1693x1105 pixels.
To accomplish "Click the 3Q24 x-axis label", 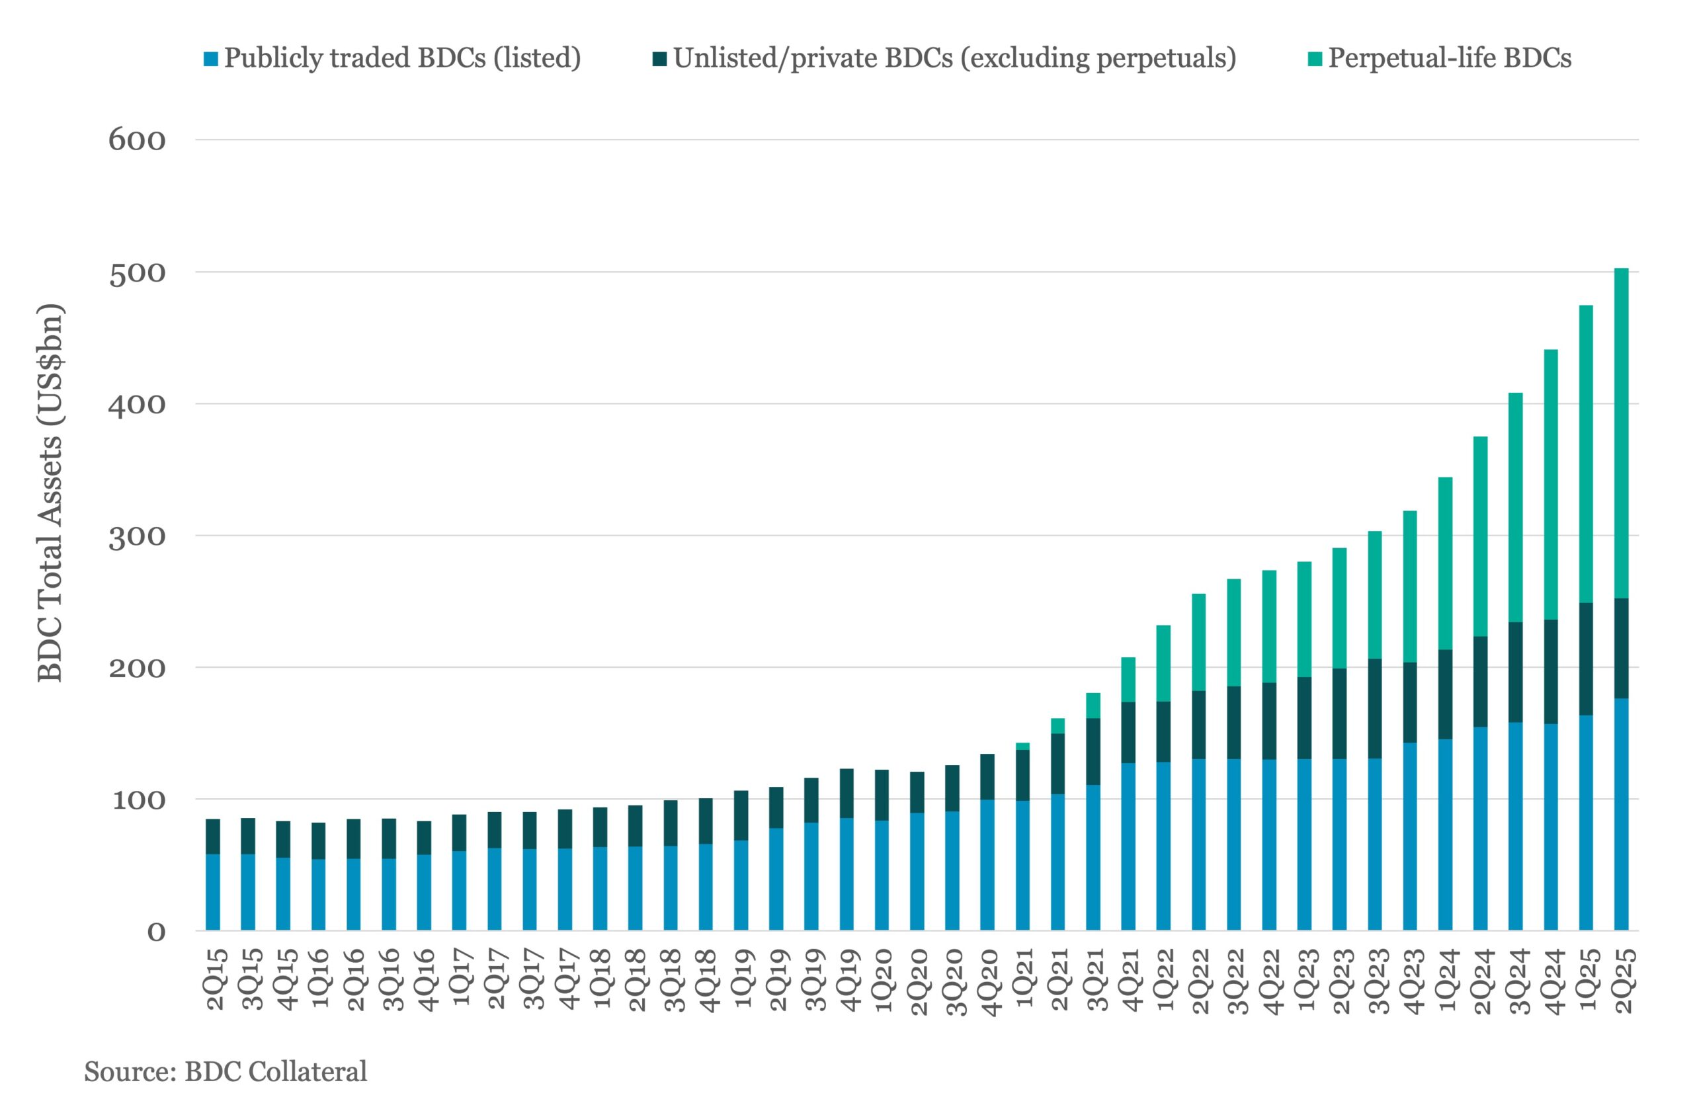I will click(x=1516, y=981).
